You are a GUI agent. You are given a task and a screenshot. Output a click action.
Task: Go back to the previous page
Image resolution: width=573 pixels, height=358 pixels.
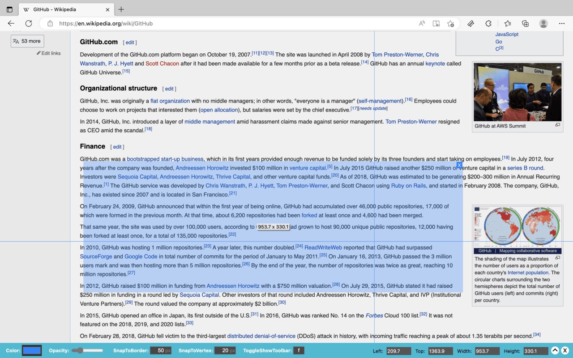(11, 23)
